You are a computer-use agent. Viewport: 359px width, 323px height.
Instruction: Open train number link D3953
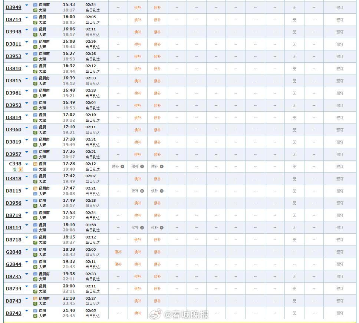coord(13,56)
